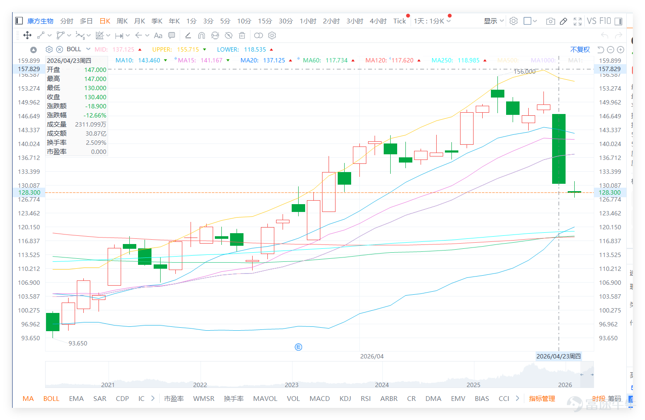This screenshot has height=420, width=645.
Task: Switch to the 15分 period tab
Action: click(265, 21)
